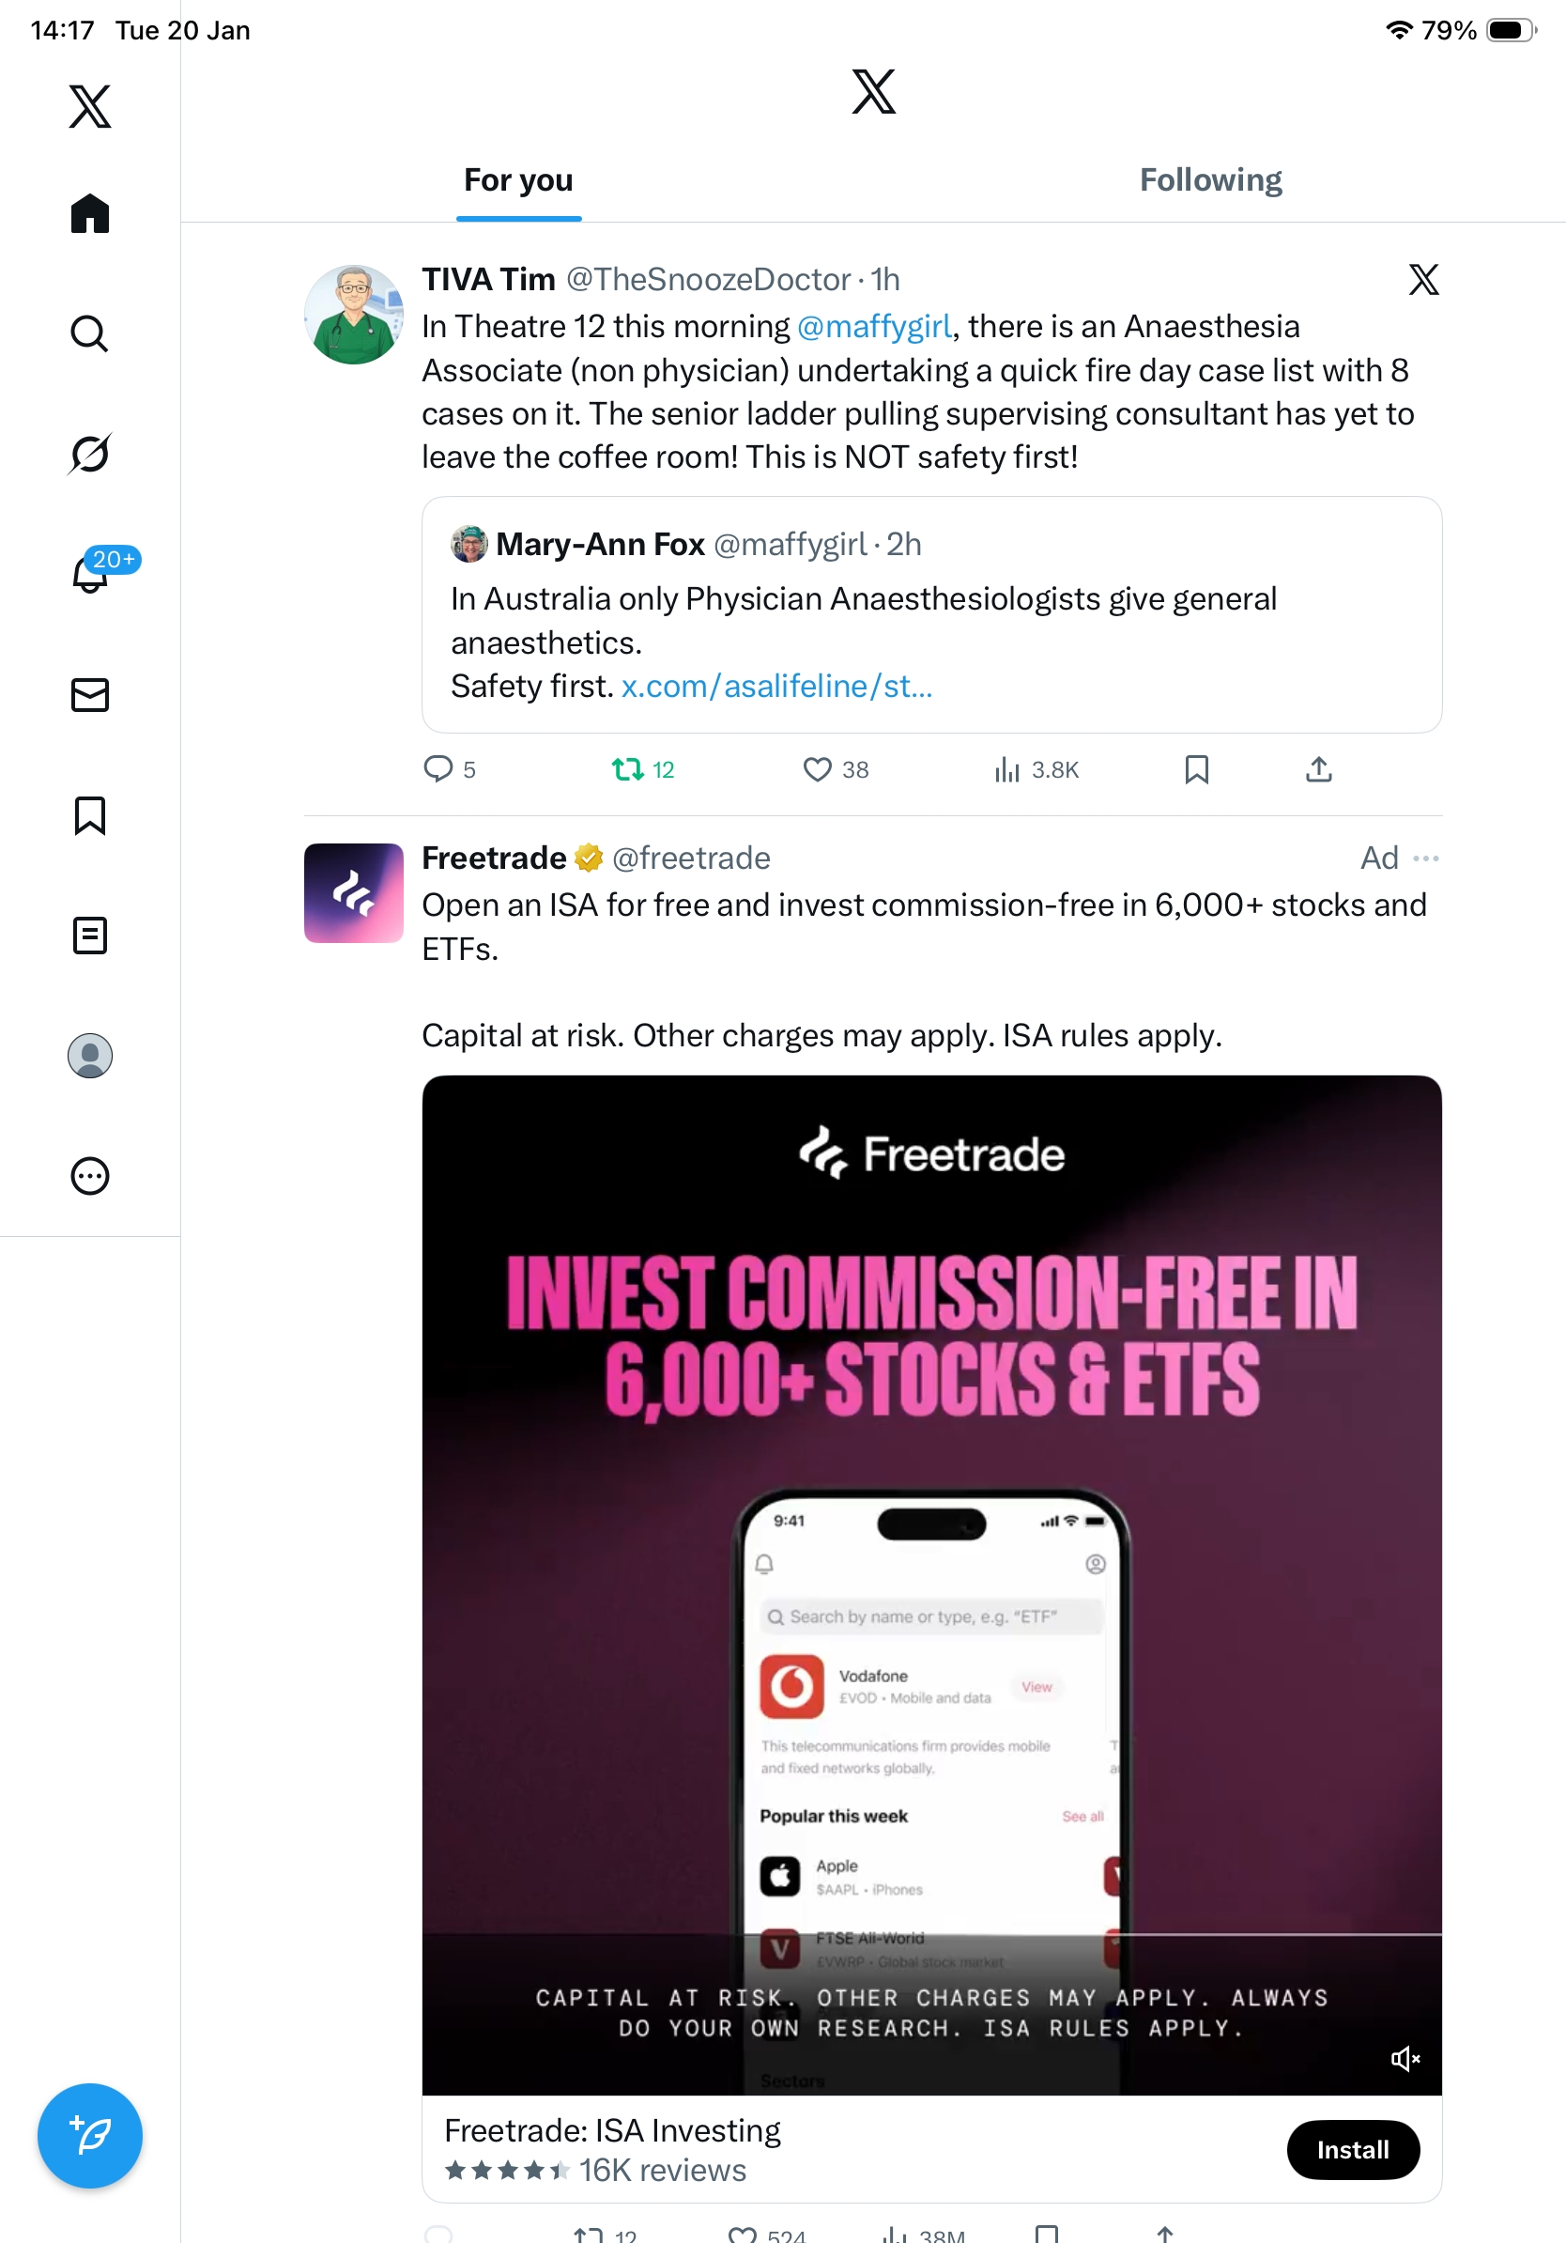Open the Search magnifier in sidebar
The height and width of the screenshot is (2243, 1566).
point(90,333)
